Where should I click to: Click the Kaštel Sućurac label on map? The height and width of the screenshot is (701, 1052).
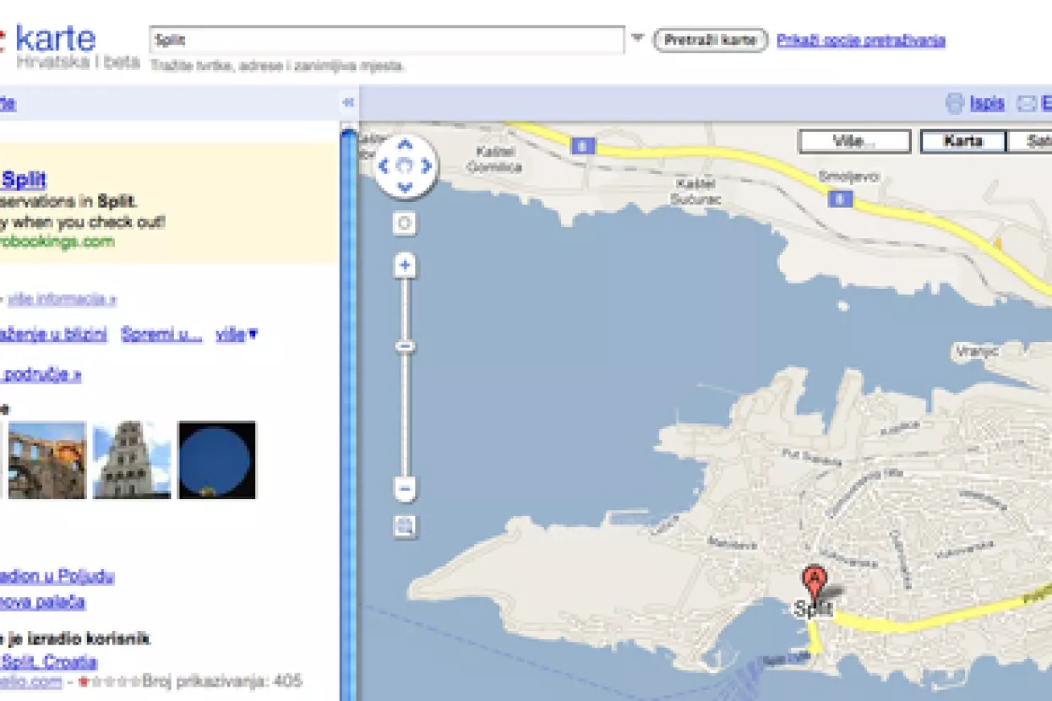[697, 190]
